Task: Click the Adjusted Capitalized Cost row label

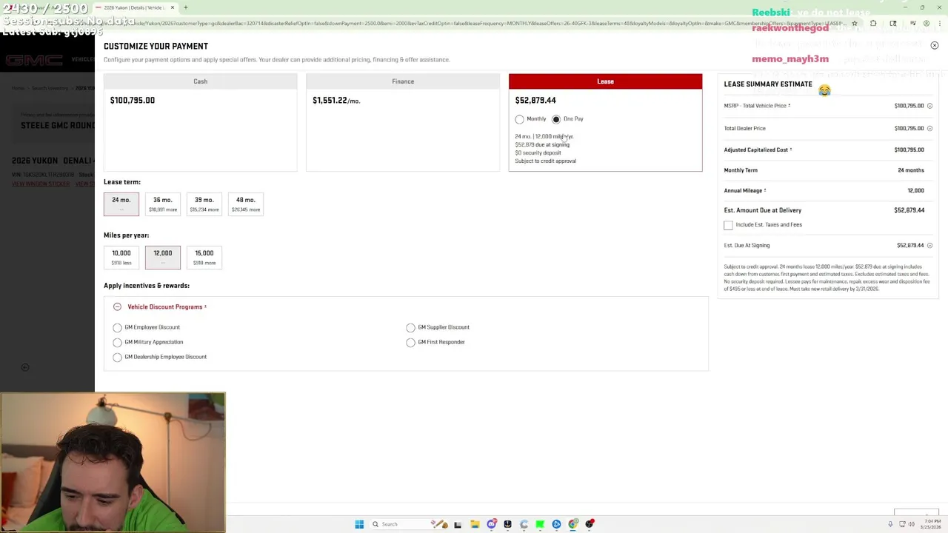Action: click(x=756, y=150)
